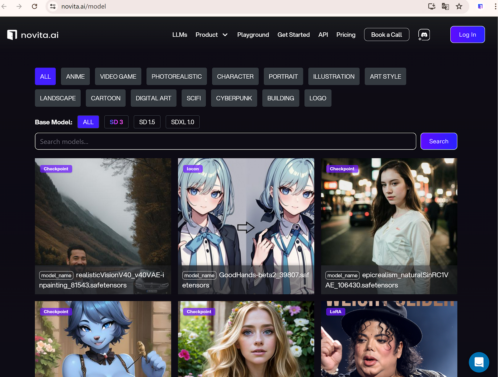The width and height of the screenshot is (498, 377).
Task: Click the novita.ai brand name text
Action: (40, 35)
